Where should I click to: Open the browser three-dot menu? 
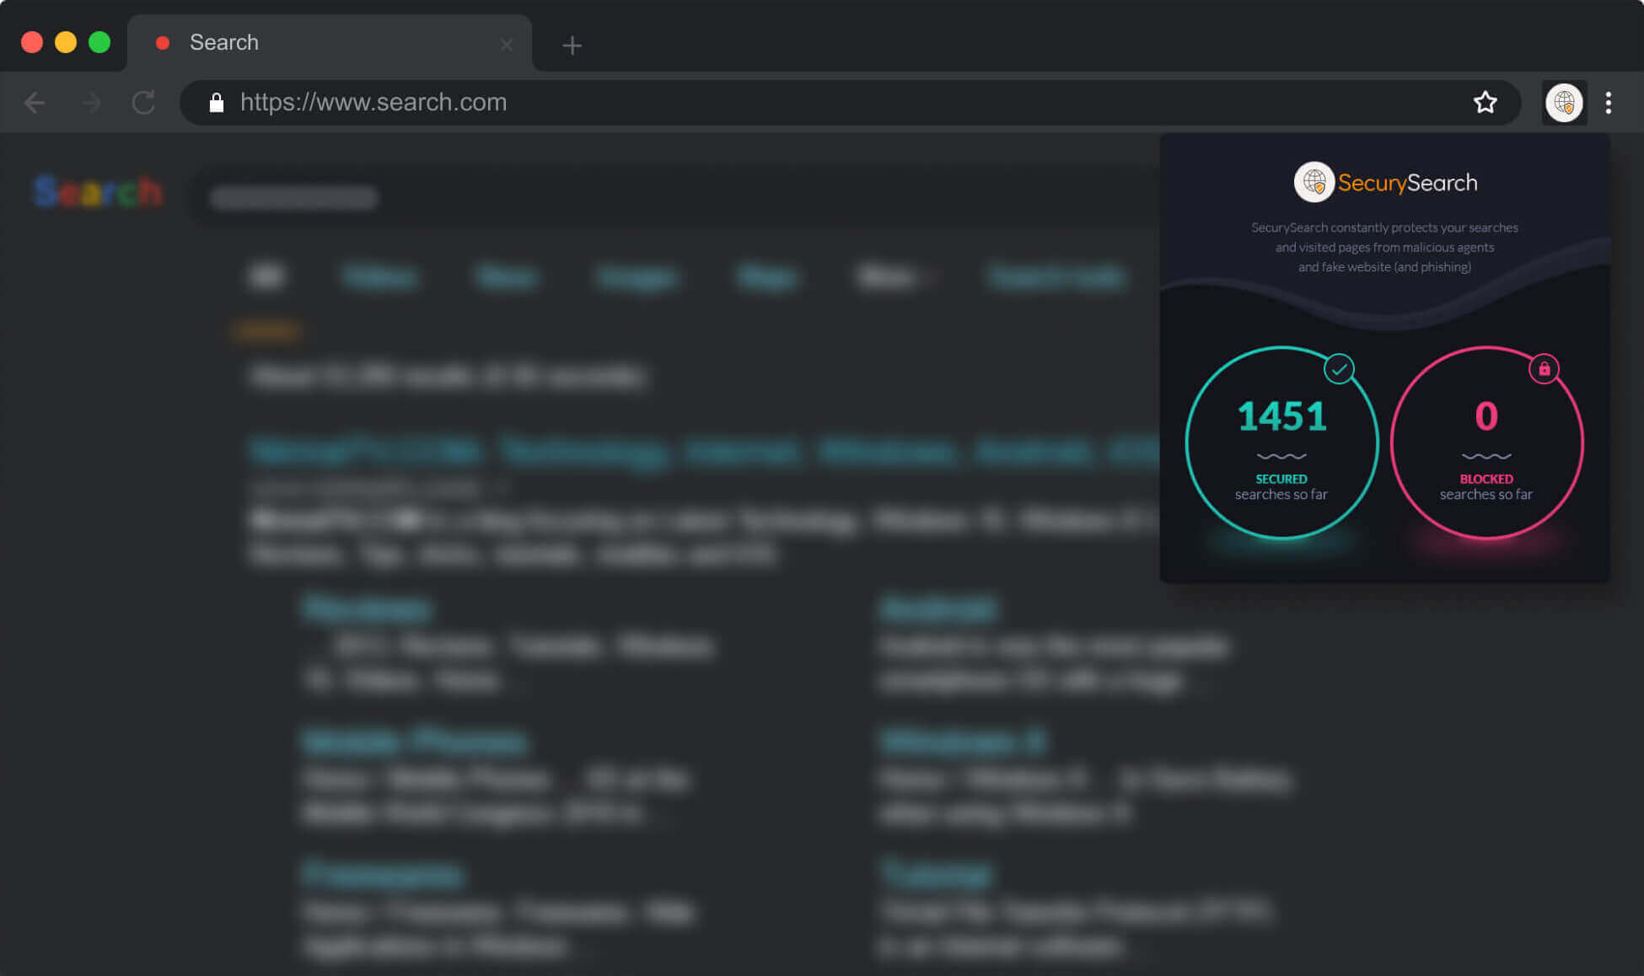coord(1609,103)
